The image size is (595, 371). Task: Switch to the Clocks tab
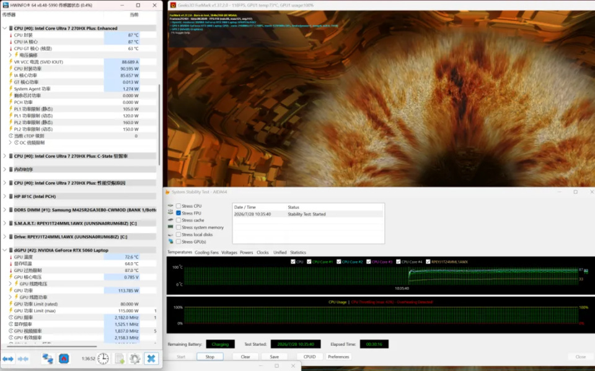click(263, 252)
